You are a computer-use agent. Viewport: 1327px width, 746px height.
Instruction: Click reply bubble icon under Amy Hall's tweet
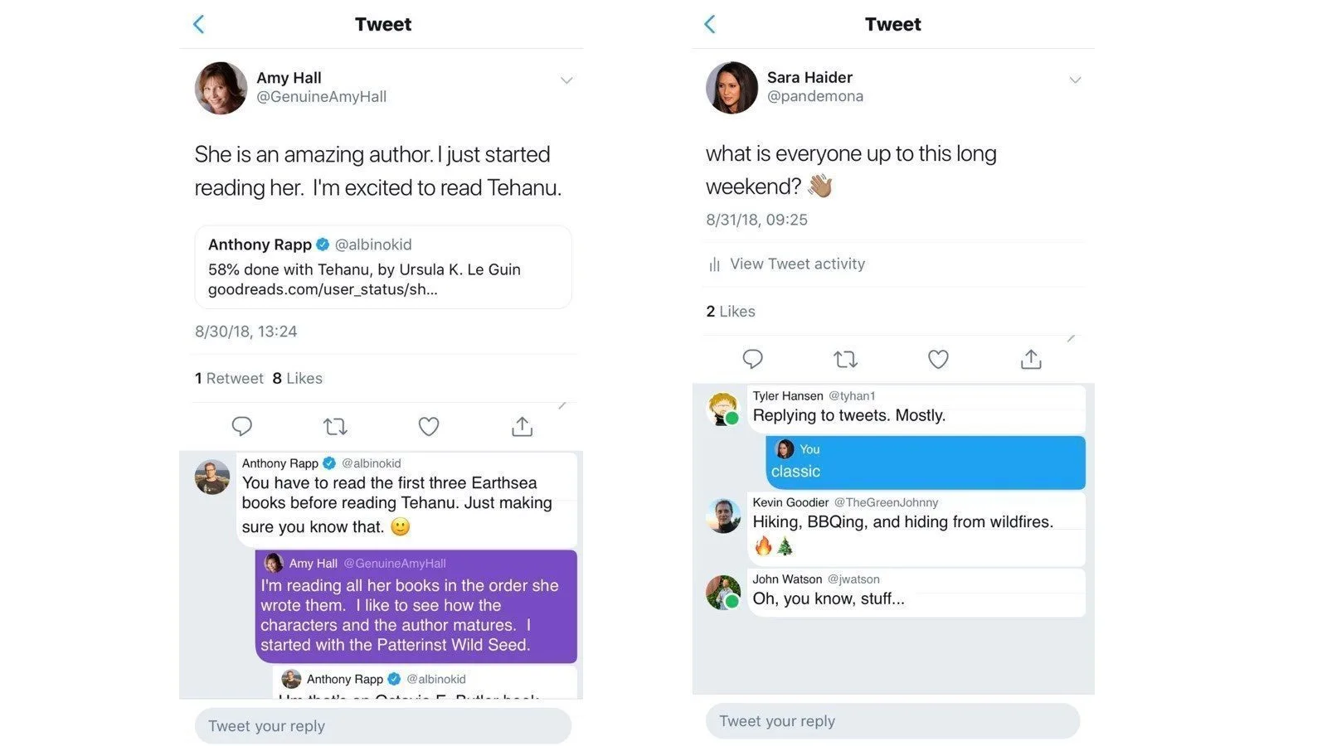click(x=241, y=426)
